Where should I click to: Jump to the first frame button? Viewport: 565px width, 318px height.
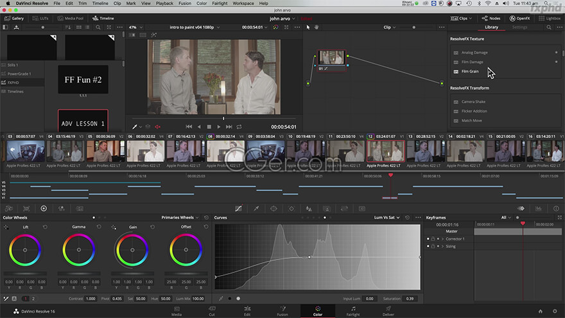coord(189,127)
